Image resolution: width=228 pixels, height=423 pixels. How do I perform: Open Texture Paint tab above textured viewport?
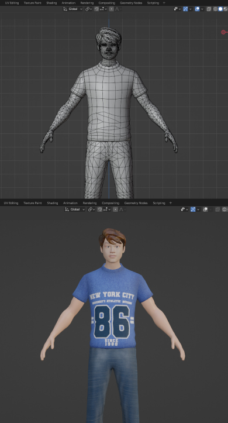[x=32, y=203]
